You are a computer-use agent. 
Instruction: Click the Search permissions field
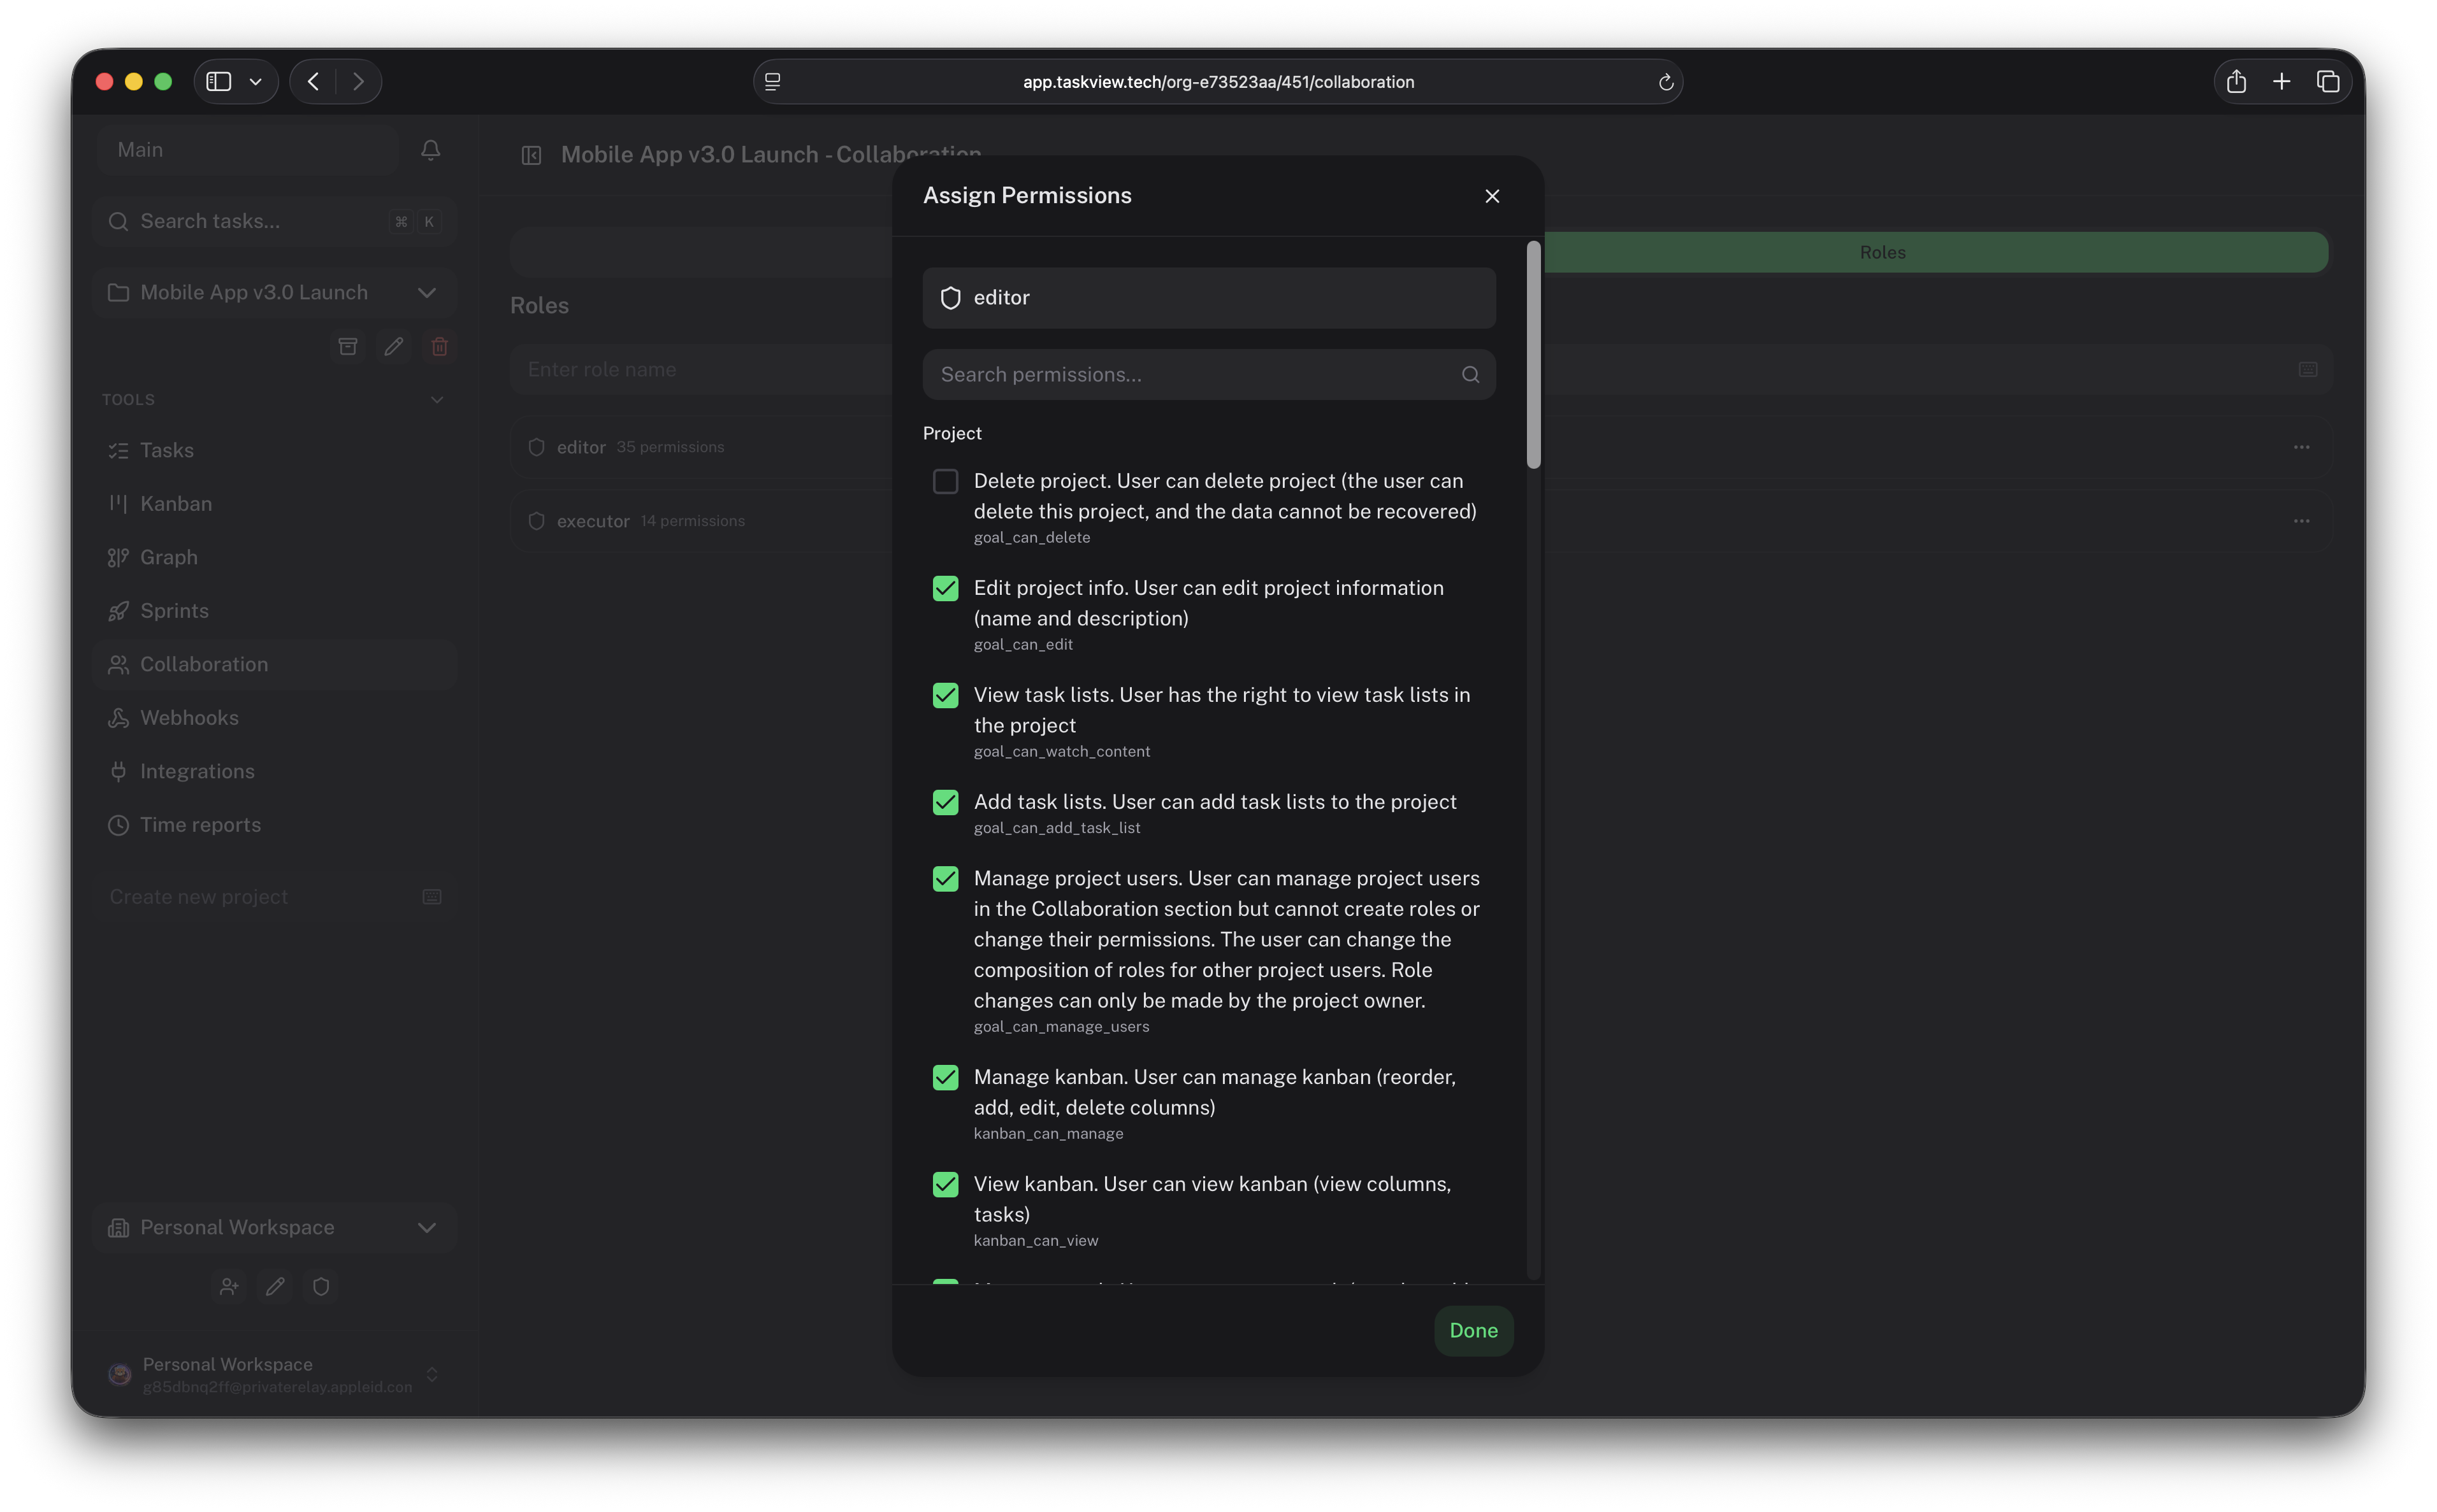pos(1208,375)
